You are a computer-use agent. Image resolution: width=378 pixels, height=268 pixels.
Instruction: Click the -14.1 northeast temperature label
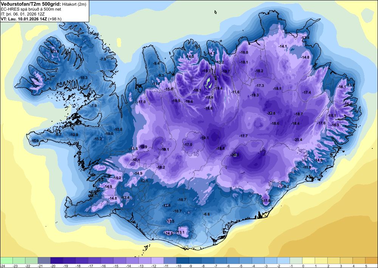click(x=282, y=46)
